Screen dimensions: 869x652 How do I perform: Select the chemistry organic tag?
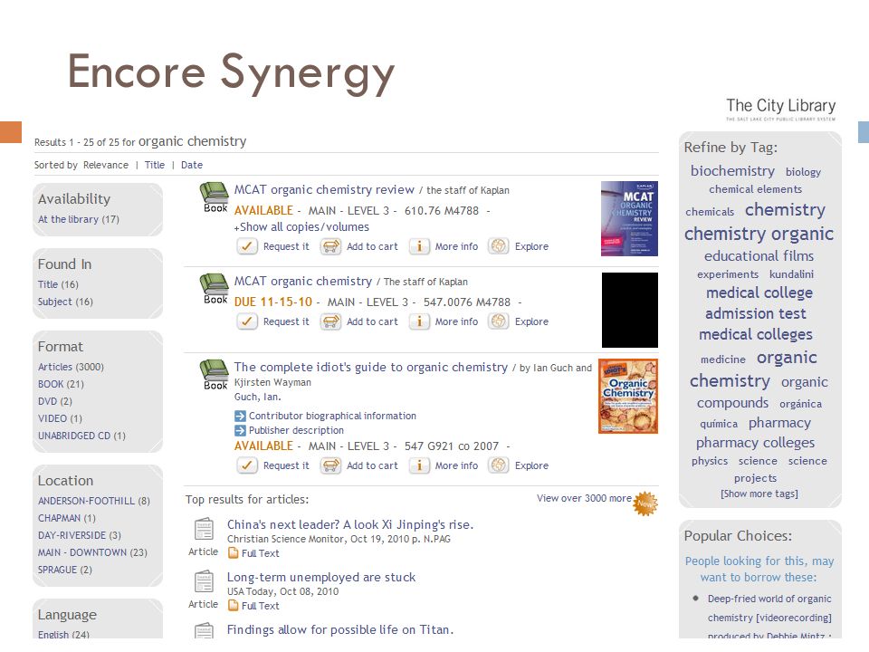tap(759, 234)
